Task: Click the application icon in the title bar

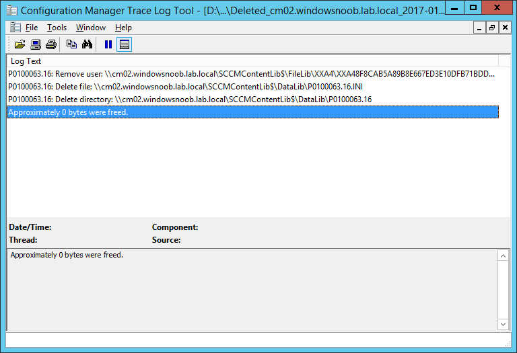Action: tap(12, 11)
